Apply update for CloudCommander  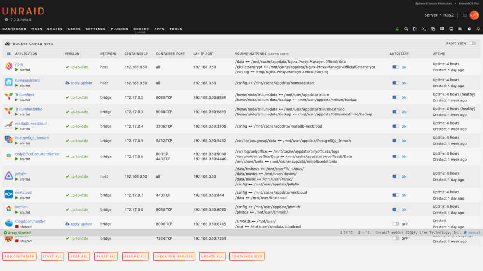click(79, 224)
